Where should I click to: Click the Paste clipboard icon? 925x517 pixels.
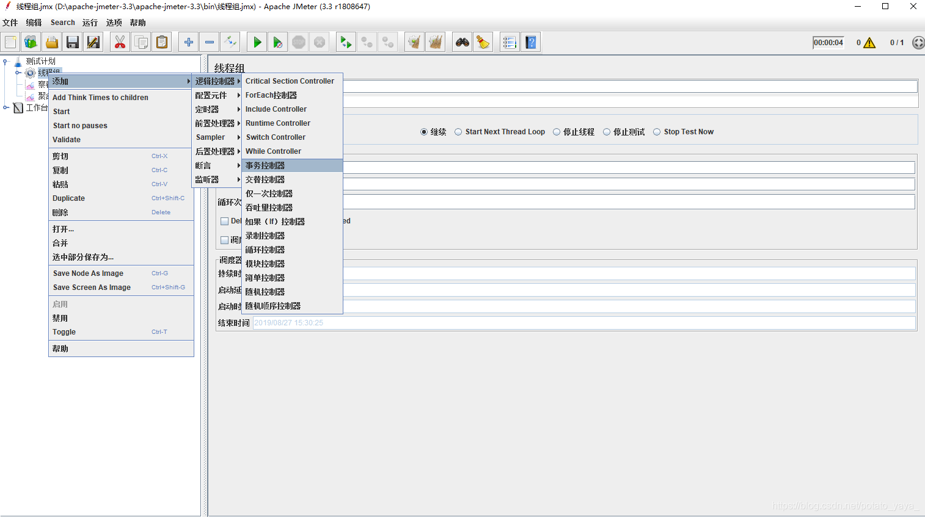tap(162, 42)
